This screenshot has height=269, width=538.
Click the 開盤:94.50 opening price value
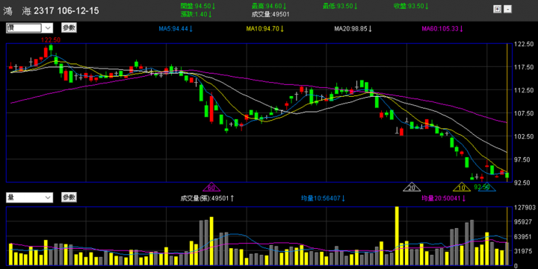coord(198,6)
